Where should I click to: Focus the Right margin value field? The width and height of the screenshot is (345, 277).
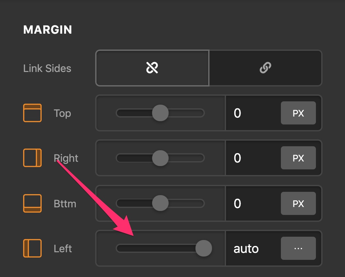pyautogui.click(x=253, y=158)
